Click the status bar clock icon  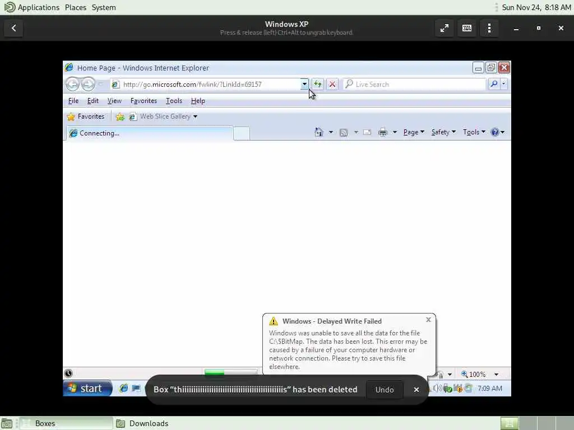click(68, 373)
